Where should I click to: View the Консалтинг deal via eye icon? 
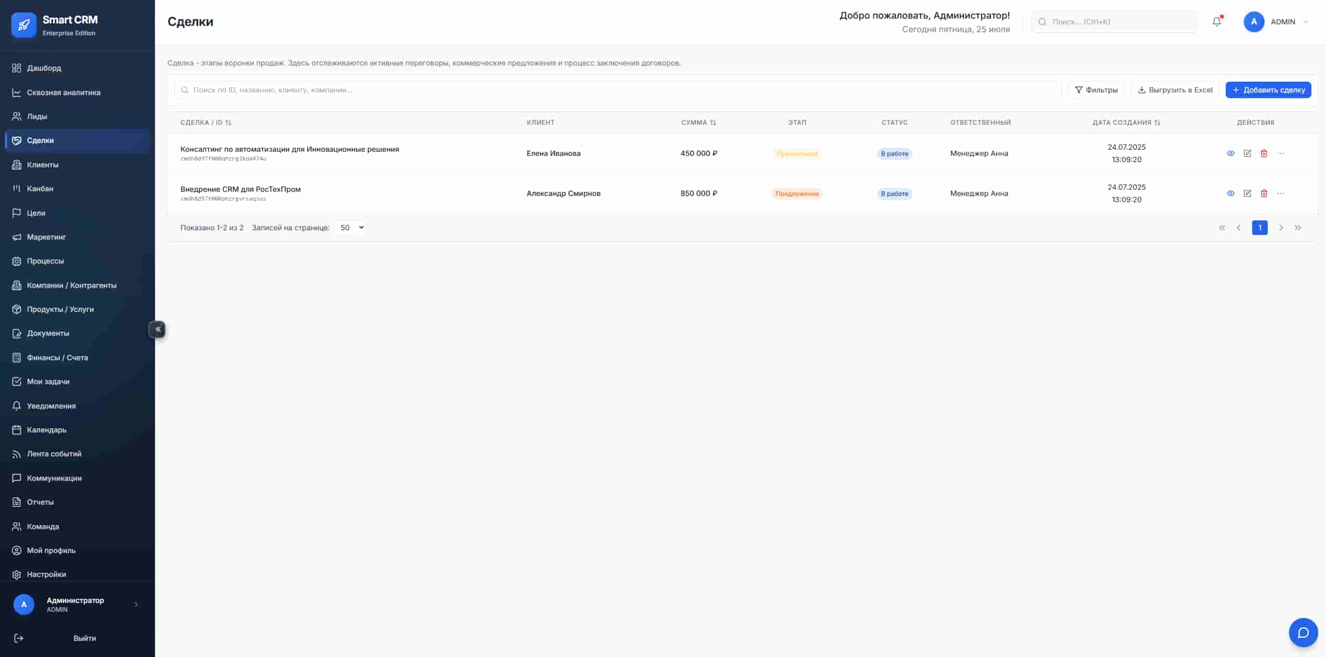1230,153
